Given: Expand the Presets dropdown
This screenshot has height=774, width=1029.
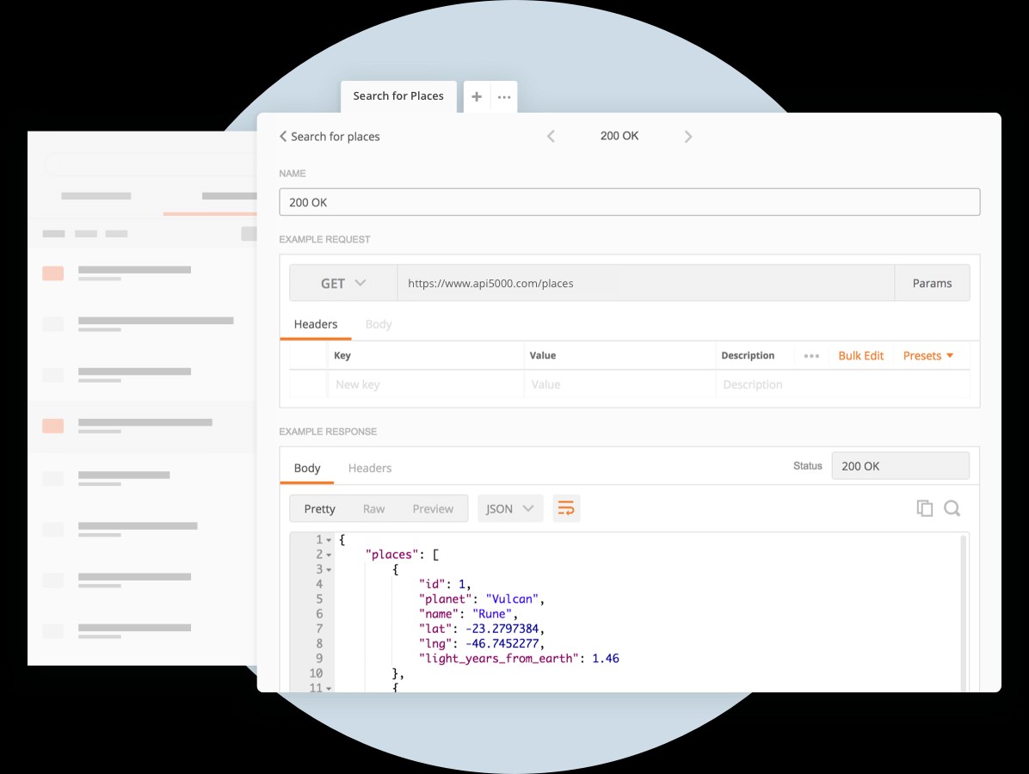Looking at the screenshot, I should coord(928,356).
